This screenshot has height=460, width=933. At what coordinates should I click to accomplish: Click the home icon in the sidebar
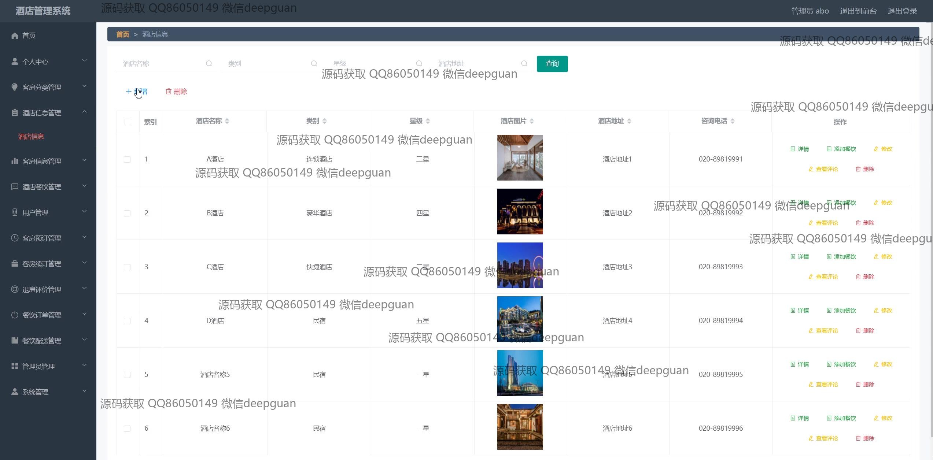pos(15,36)
